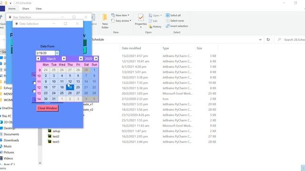Viewport: 305px width, 171px height.
Task: Pick Sunday March 1 in calendar
Action: [94, 70]
